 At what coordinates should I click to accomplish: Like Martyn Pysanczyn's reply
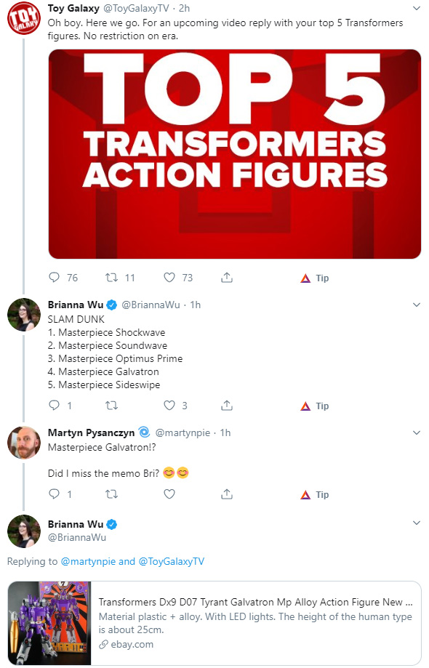[169, 494]
